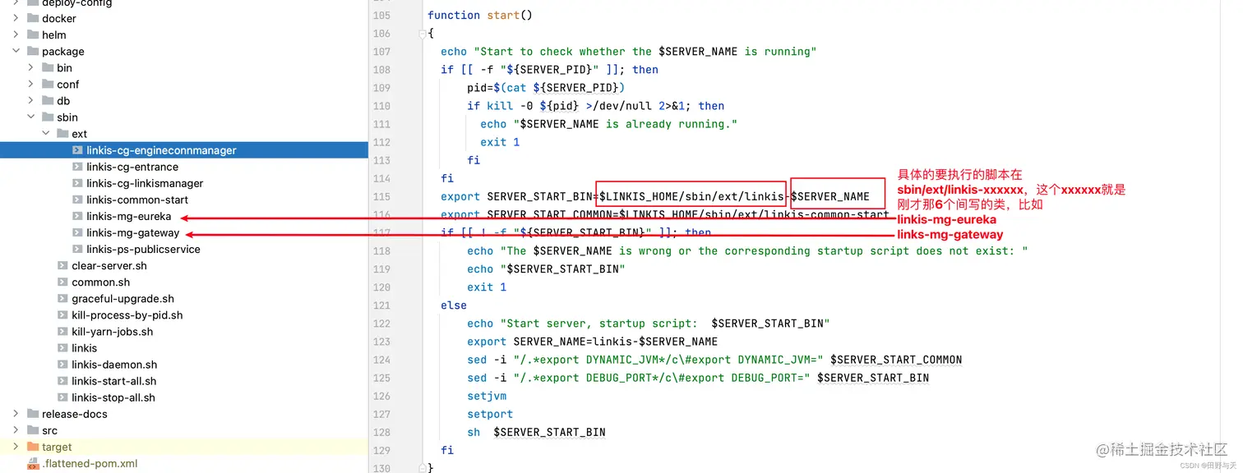Expand the release-docs folder chevron

[16, 414]
